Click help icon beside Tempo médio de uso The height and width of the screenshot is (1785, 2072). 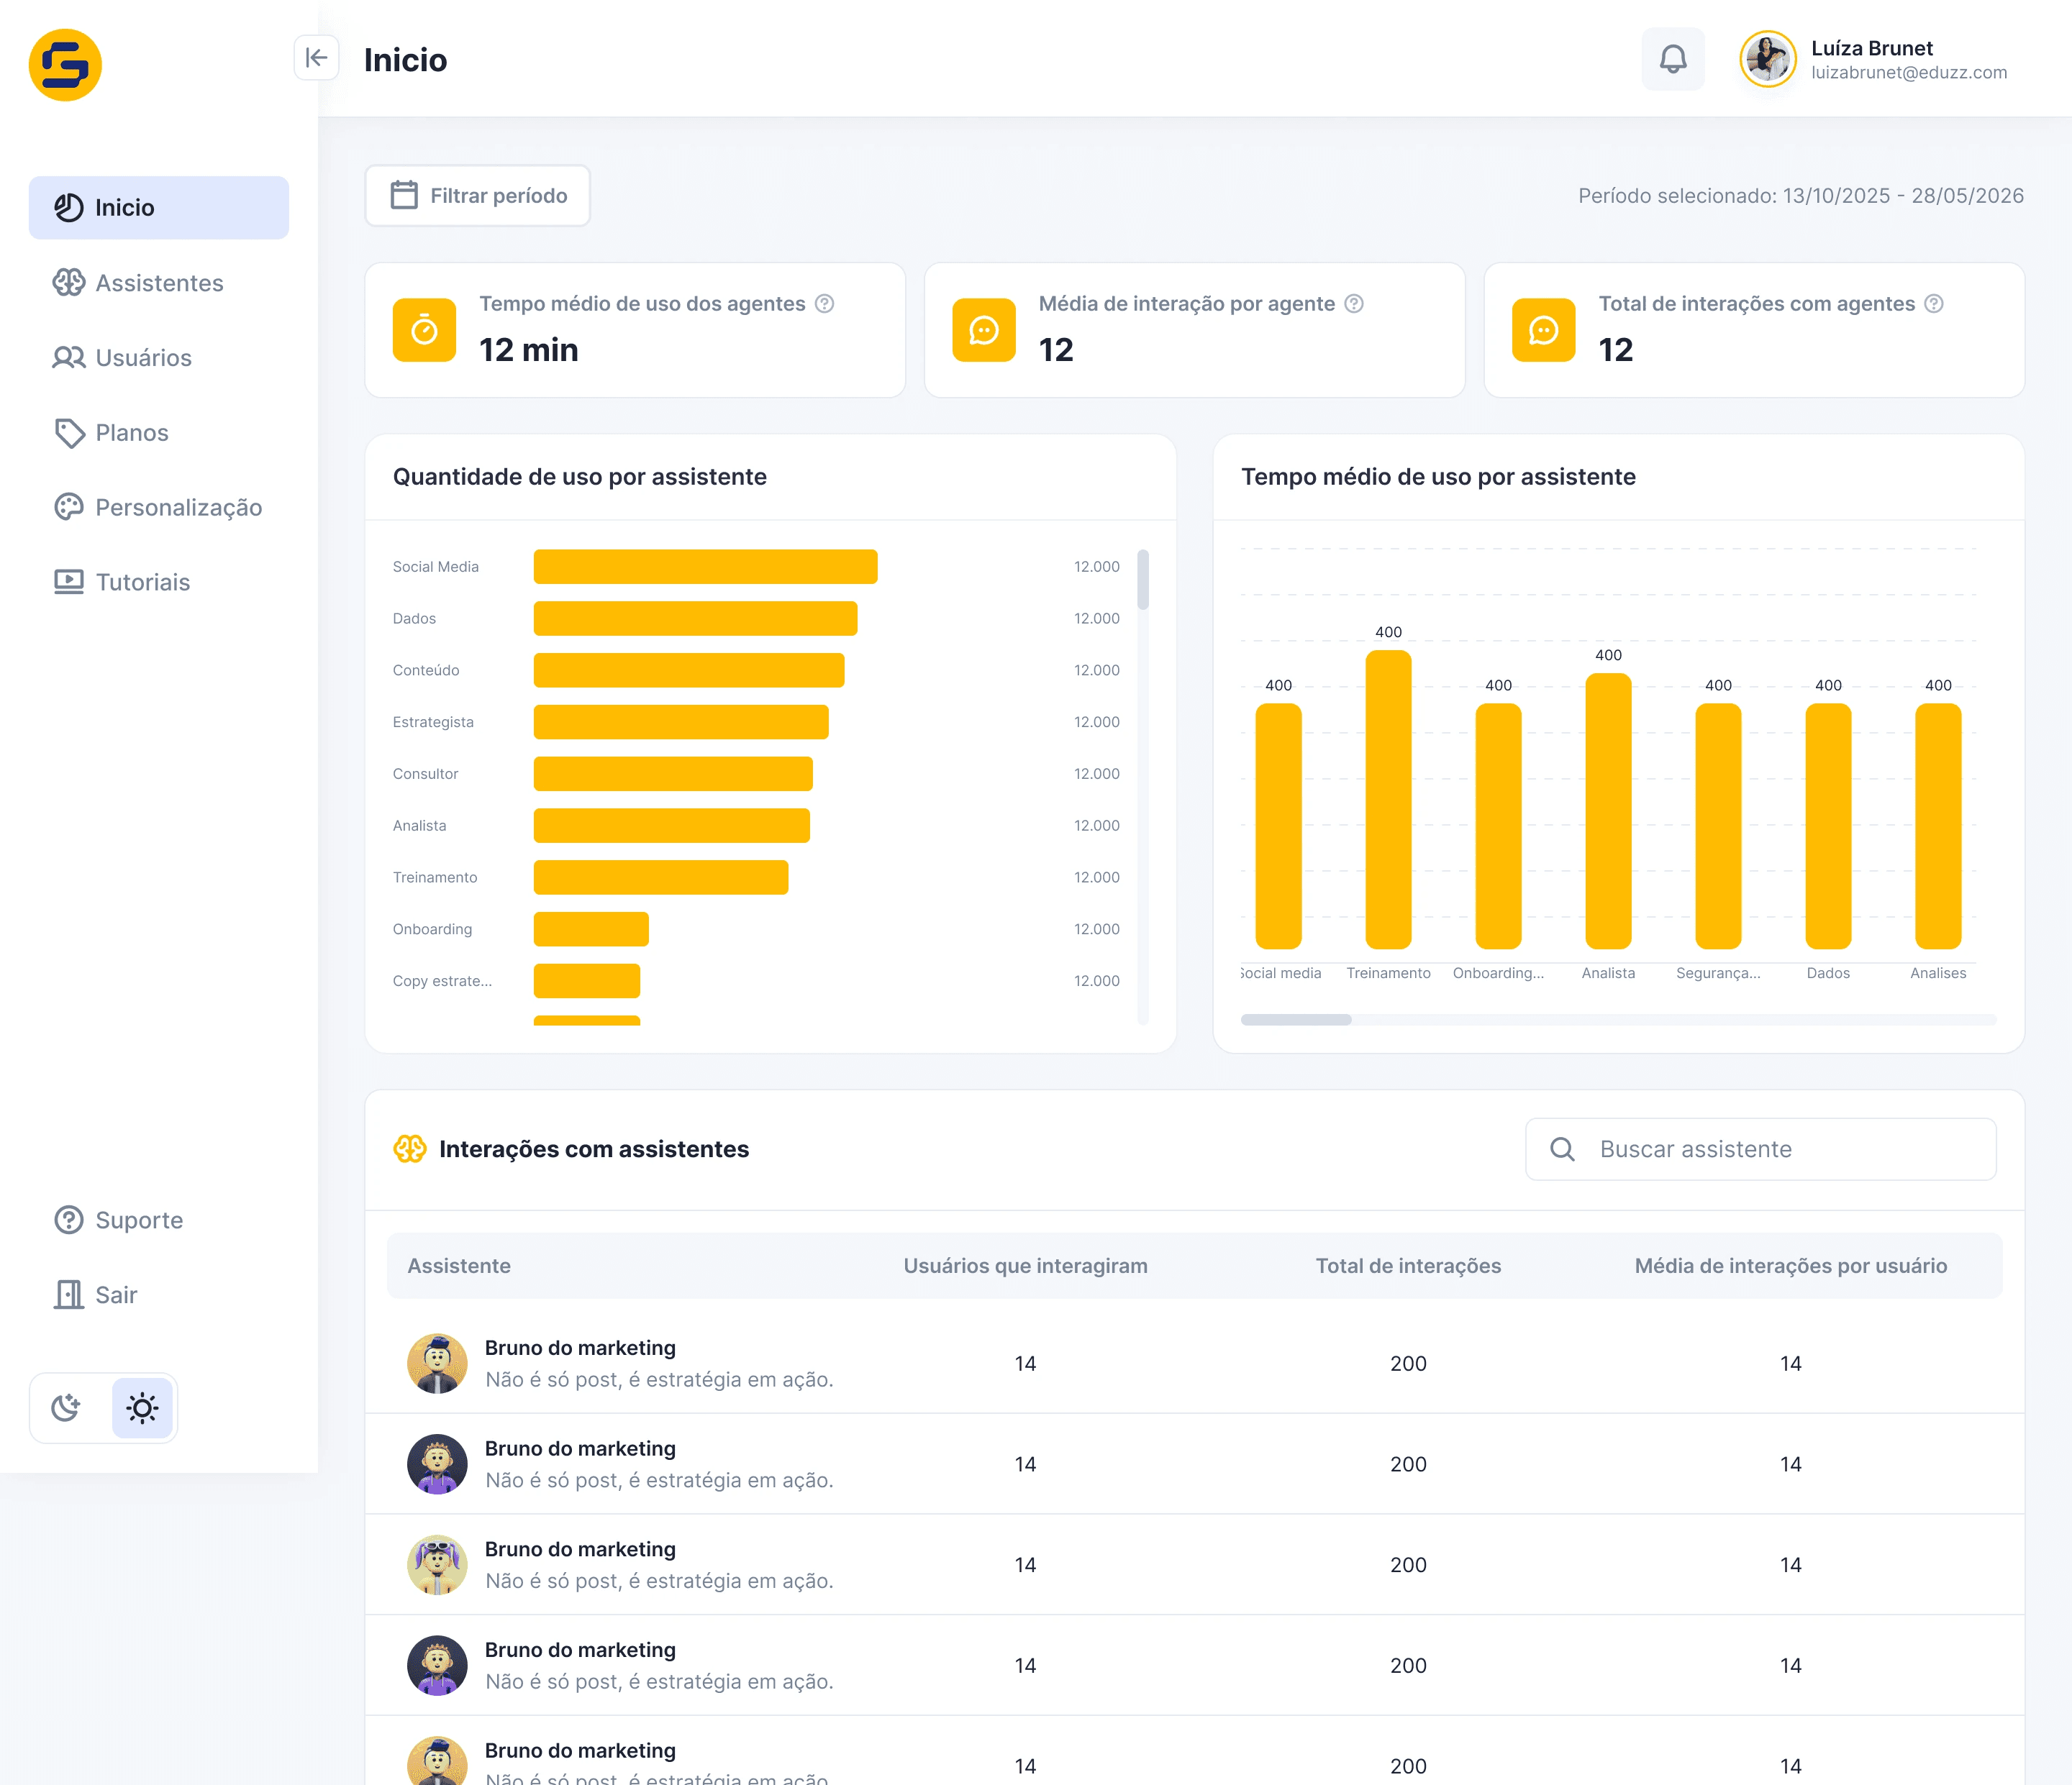(824, 303)
